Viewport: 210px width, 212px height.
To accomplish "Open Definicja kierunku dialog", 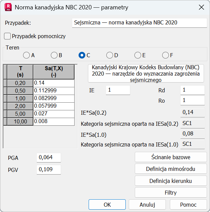I will [x=171, y=181].
